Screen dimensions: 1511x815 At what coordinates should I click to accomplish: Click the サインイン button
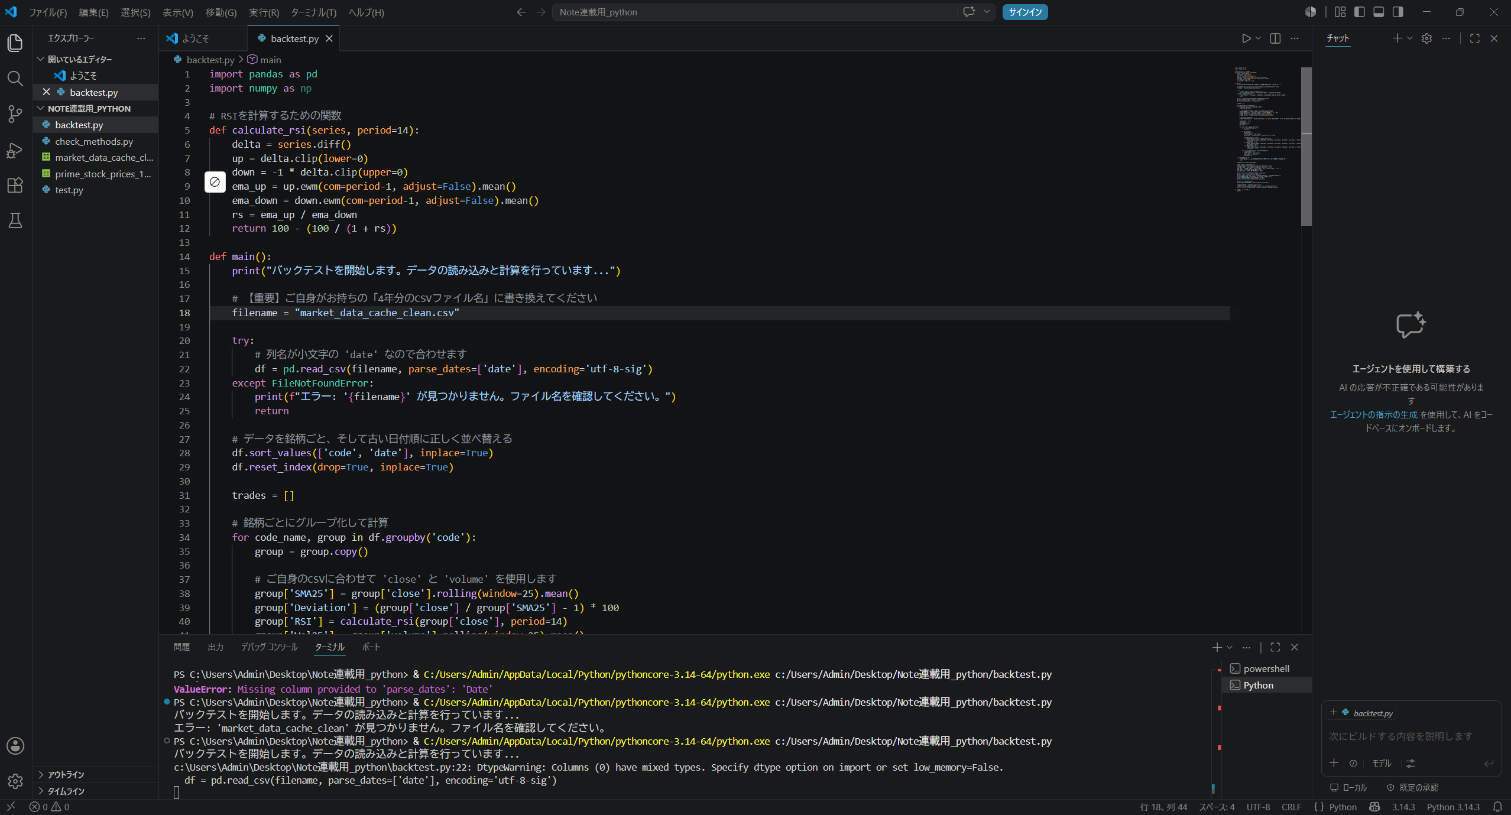tap(1025, 12)
